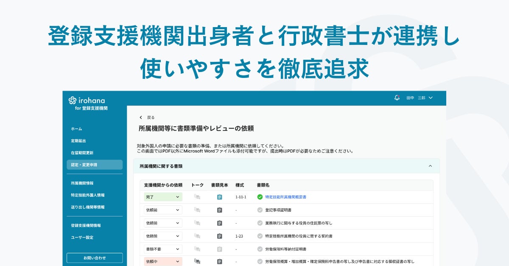The image size is (509, 266).
Task: Click the 1-11-1 form number
Action: pos(241,197)
